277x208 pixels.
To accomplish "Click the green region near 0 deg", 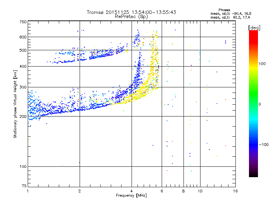I will click(253, 100).
